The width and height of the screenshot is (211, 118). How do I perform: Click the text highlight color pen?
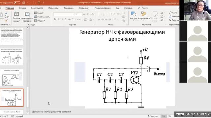85,19
